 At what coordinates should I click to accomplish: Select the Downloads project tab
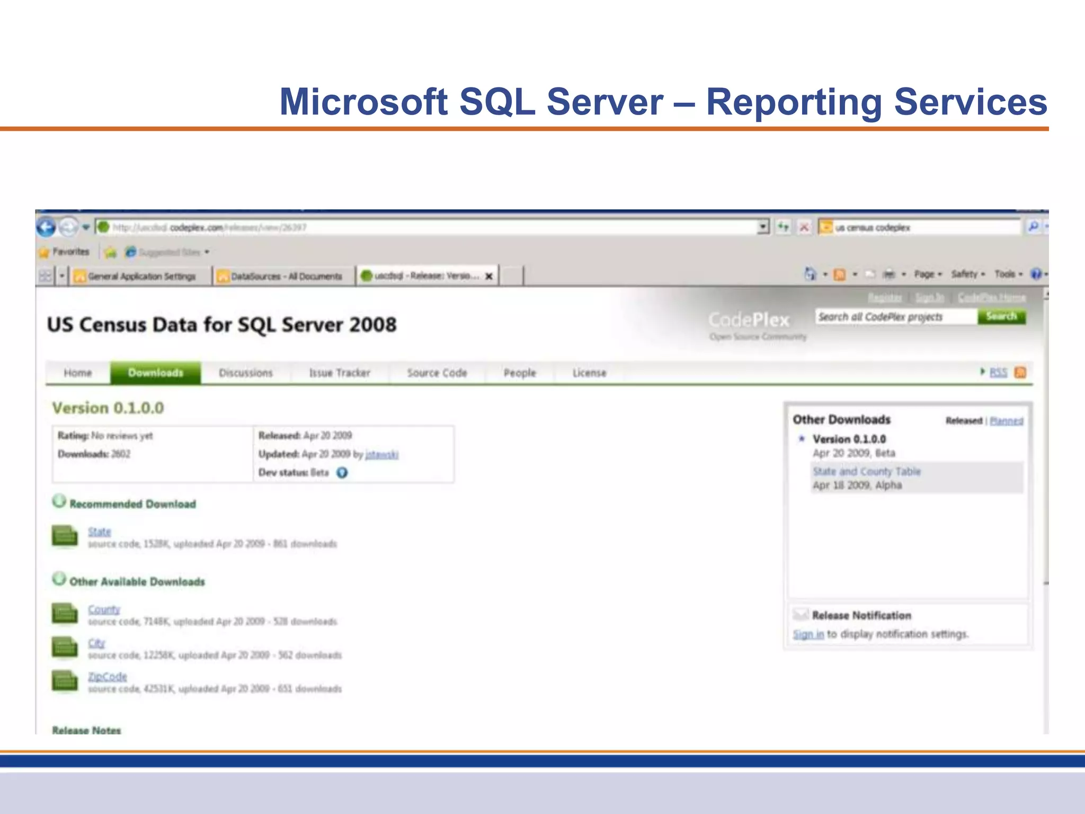pyautogui.click(x=156, y=373)
